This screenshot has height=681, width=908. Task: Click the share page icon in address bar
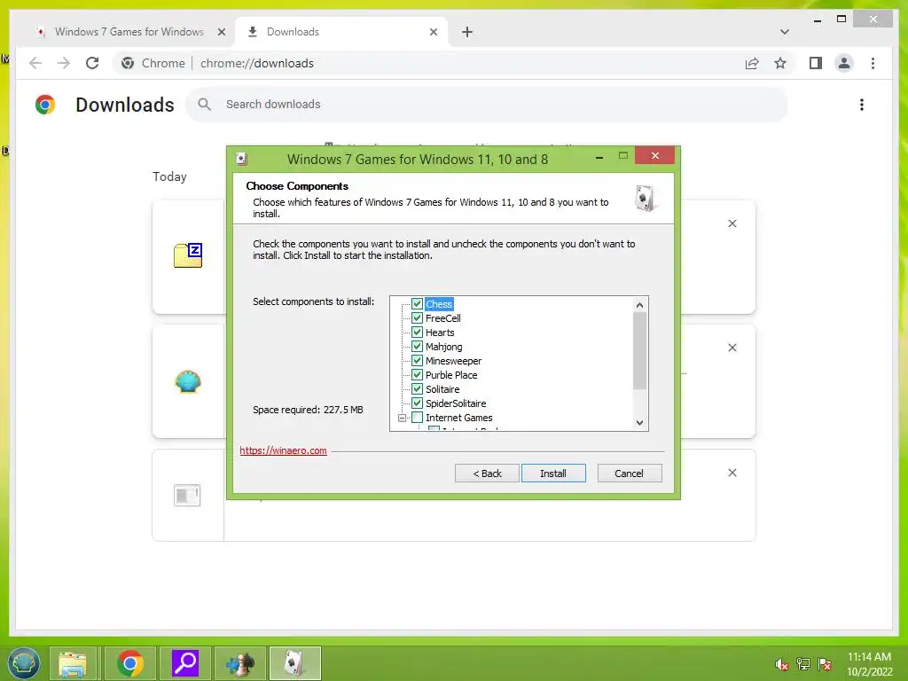click(x=752, y=63)
